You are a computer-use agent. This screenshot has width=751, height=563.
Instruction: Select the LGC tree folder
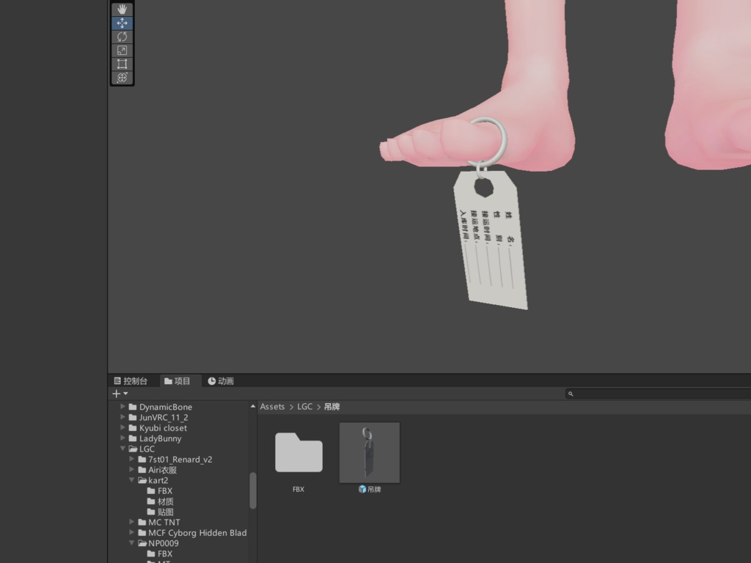click(142, 449)
